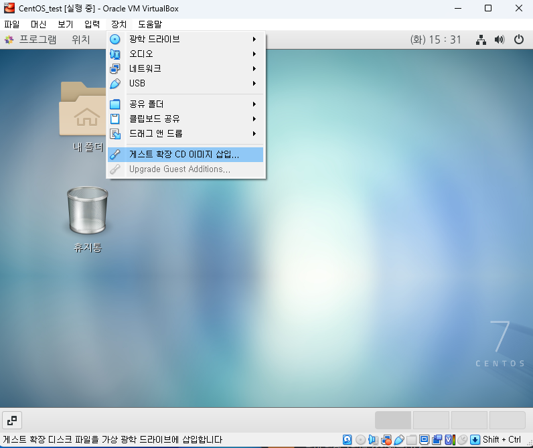
Task: Close the open 장치 menu
Action: pyautogui.click(x=119, y=24)
